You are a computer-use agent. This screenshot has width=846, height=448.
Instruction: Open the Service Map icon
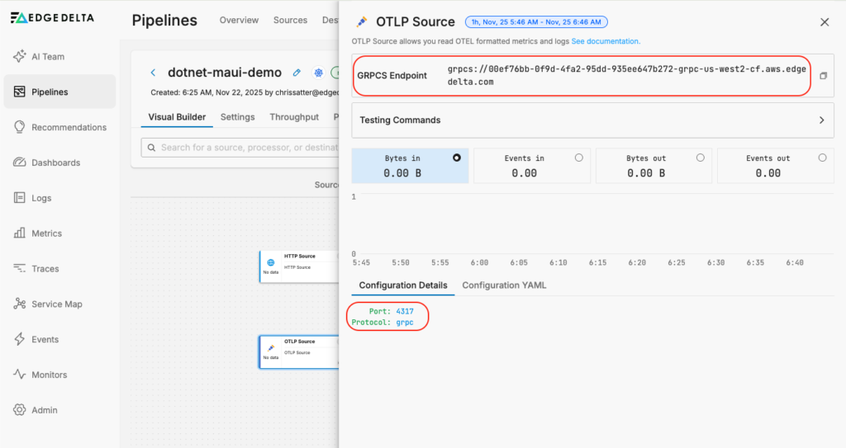(x=20, y=304)
